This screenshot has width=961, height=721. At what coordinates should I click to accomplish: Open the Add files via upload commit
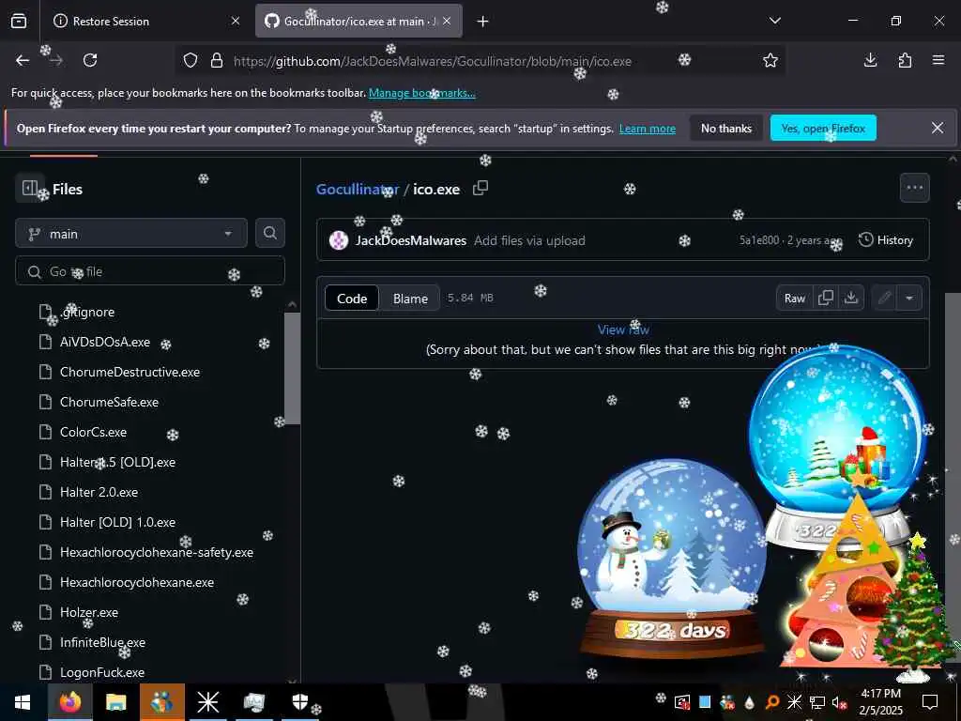click(529, 241)
